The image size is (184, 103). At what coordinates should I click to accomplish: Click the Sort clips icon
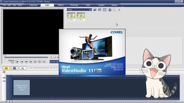coord(110,10)
